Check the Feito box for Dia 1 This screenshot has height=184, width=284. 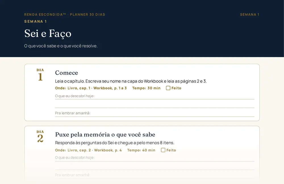coord(168,88)
